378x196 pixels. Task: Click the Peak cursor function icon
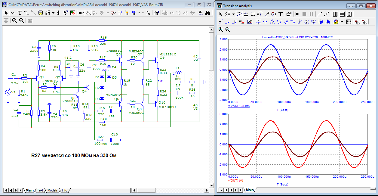click(x=272, y=22)
